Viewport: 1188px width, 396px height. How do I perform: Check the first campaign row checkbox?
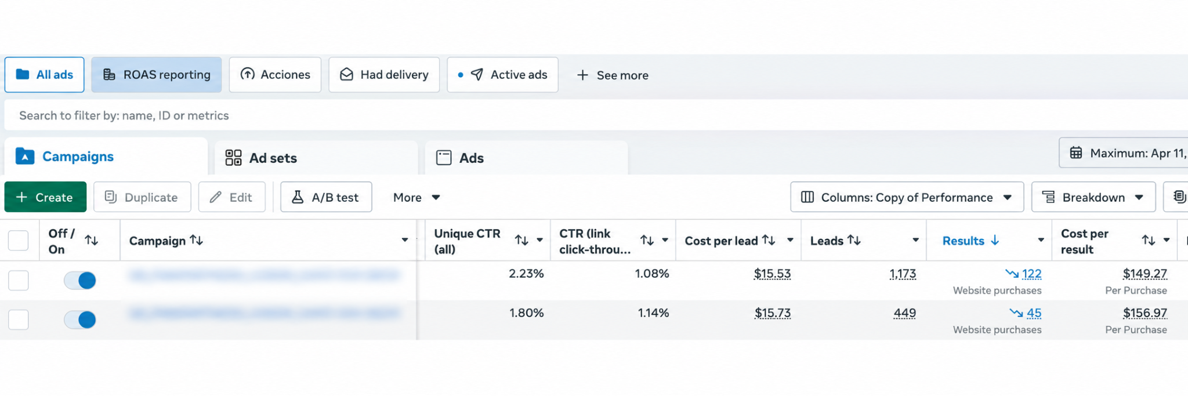tap(19, 280)
